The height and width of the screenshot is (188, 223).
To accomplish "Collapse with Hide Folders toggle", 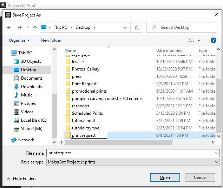I will 21,179.
